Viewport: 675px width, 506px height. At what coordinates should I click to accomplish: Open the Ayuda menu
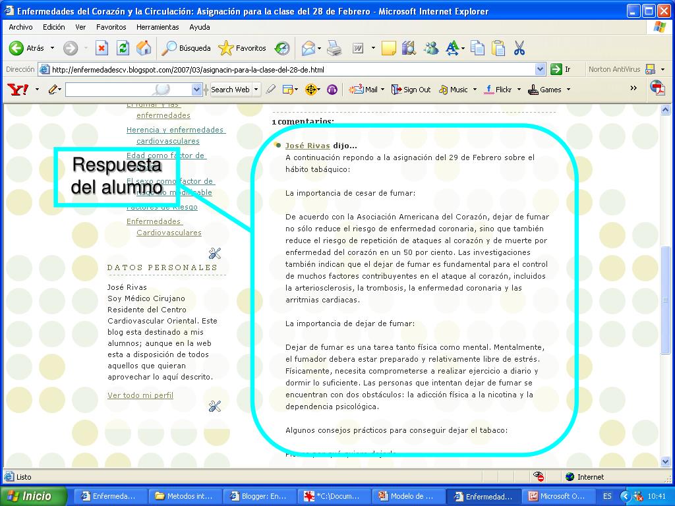(x=200, y=27)
